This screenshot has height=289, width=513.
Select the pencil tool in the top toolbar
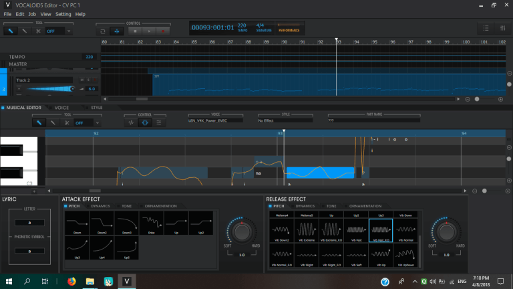pos(11,31)
